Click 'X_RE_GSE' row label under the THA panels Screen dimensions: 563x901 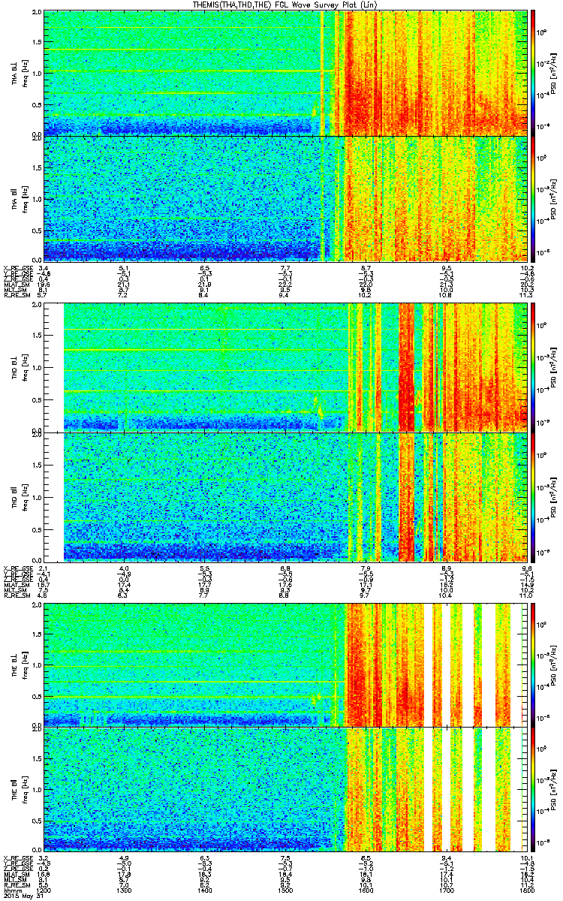(17, 267)
